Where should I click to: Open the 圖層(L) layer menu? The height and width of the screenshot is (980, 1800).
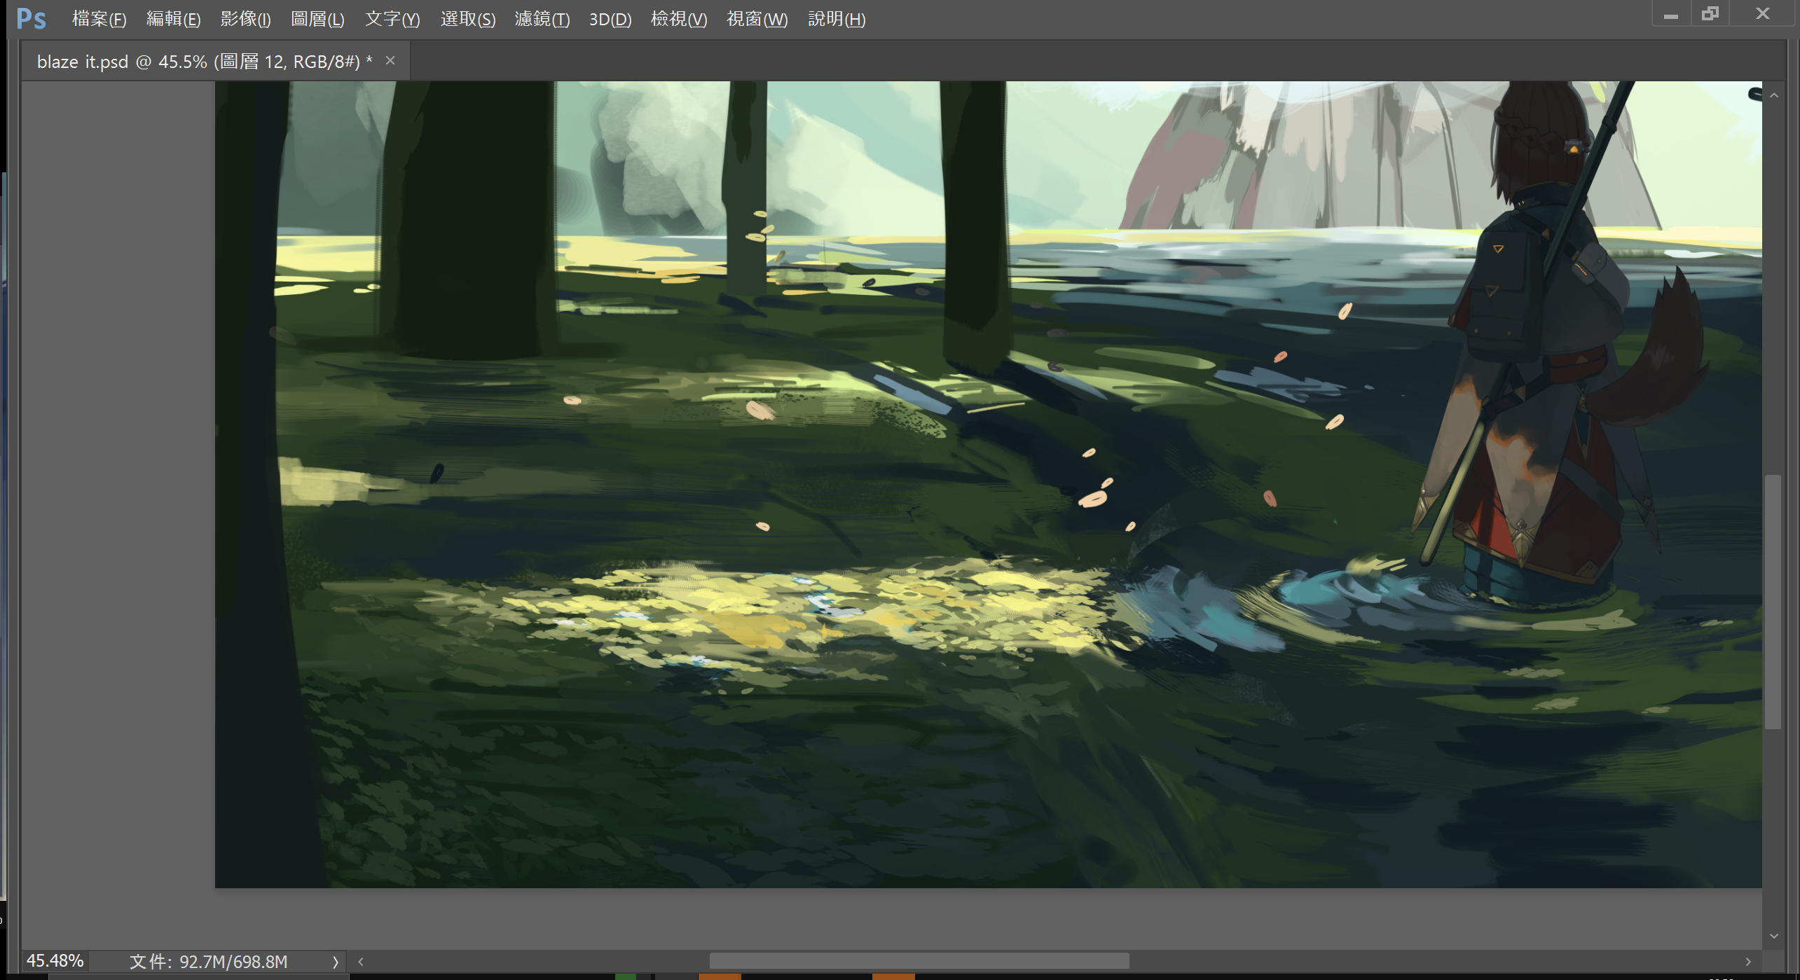pyautogui.click(x=317, y=19)
